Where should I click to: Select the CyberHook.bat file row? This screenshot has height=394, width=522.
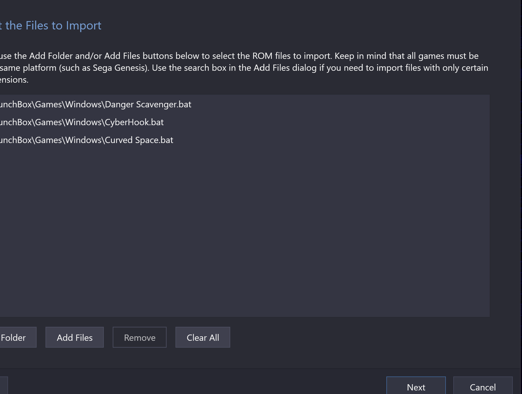pos(244,122)
